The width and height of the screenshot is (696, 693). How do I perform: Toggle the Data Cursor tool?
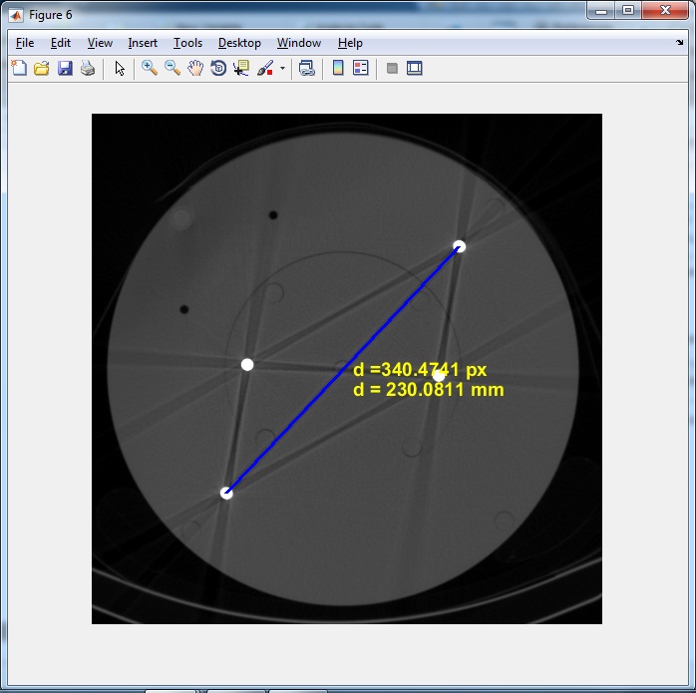(x=241, y=69)
